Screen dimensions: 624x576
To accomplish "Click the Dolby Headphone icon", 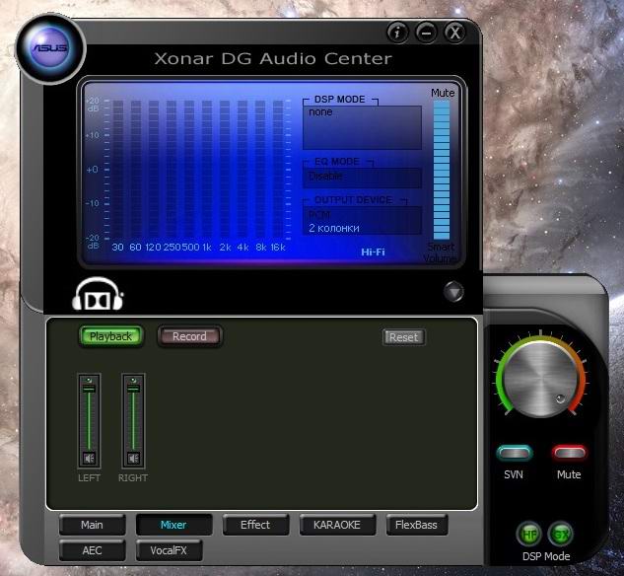I will coord(99,295).
